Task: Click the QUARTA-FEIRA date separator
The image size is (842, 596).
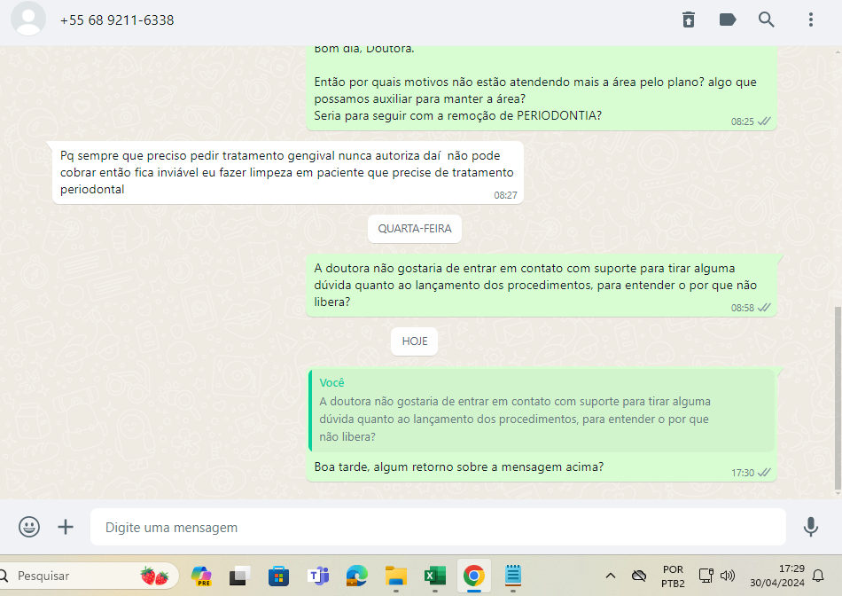Action: point(415,229)
